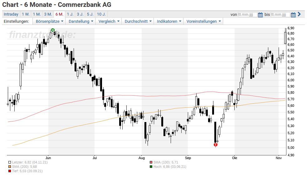Click the 'Nov' x-axis label
Image resolution: width=307 pixels, height=175 pixels.
pos(279,158)
